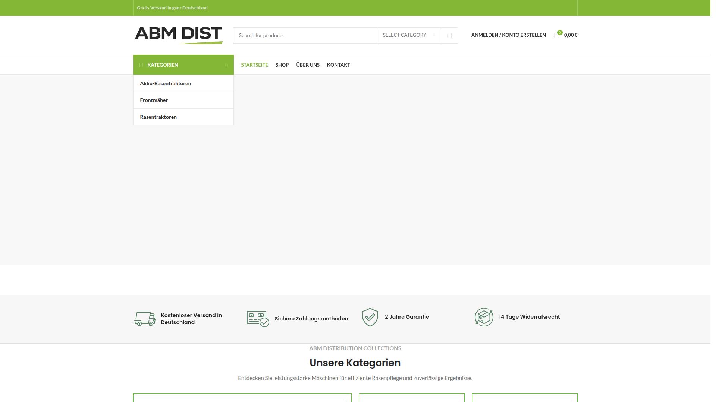
Task: Click the Unsere Kategorien heading
Action: click(x=355, y=363)
